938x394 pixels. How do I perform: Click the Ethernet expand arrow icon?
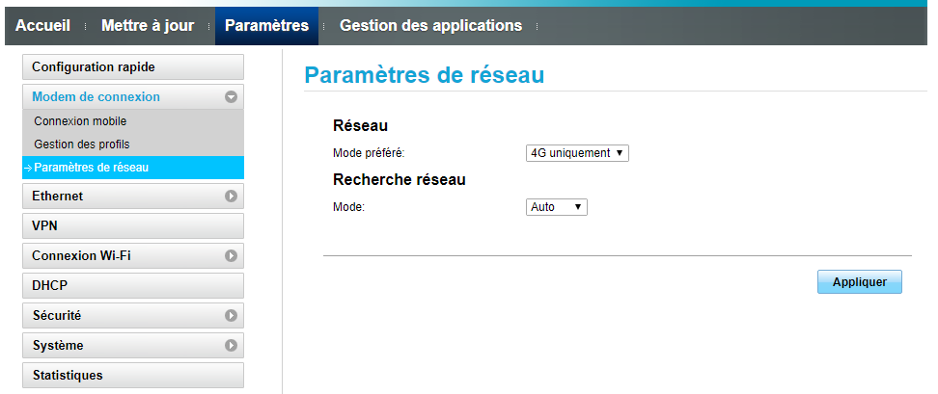click(x=231, y=197)
